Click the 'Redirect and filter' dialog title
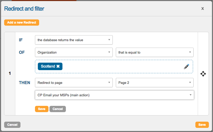 pos(24,9)
